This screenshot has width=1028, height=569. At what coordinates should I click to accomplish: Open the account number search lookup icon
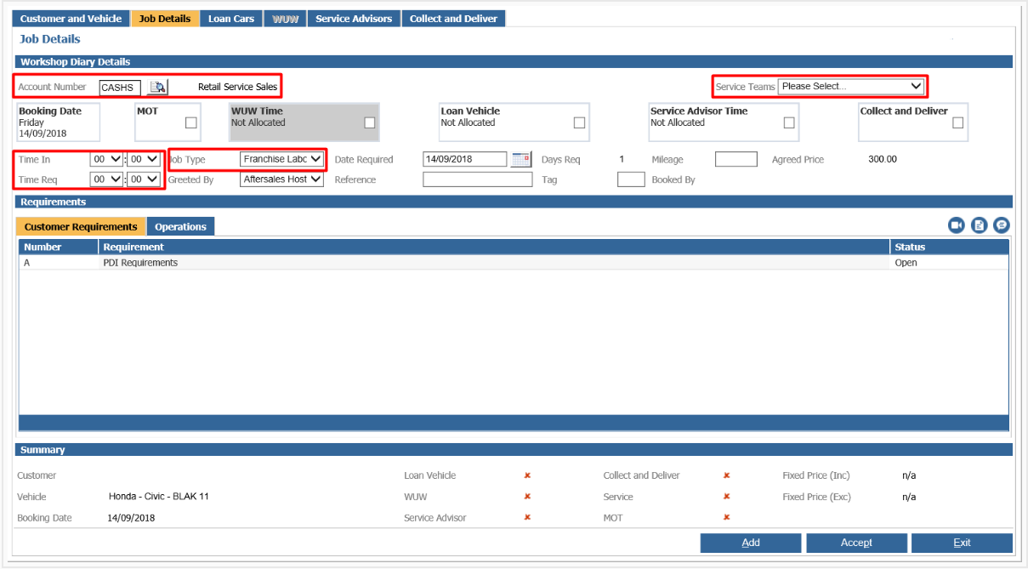click(x=158, y=87)
